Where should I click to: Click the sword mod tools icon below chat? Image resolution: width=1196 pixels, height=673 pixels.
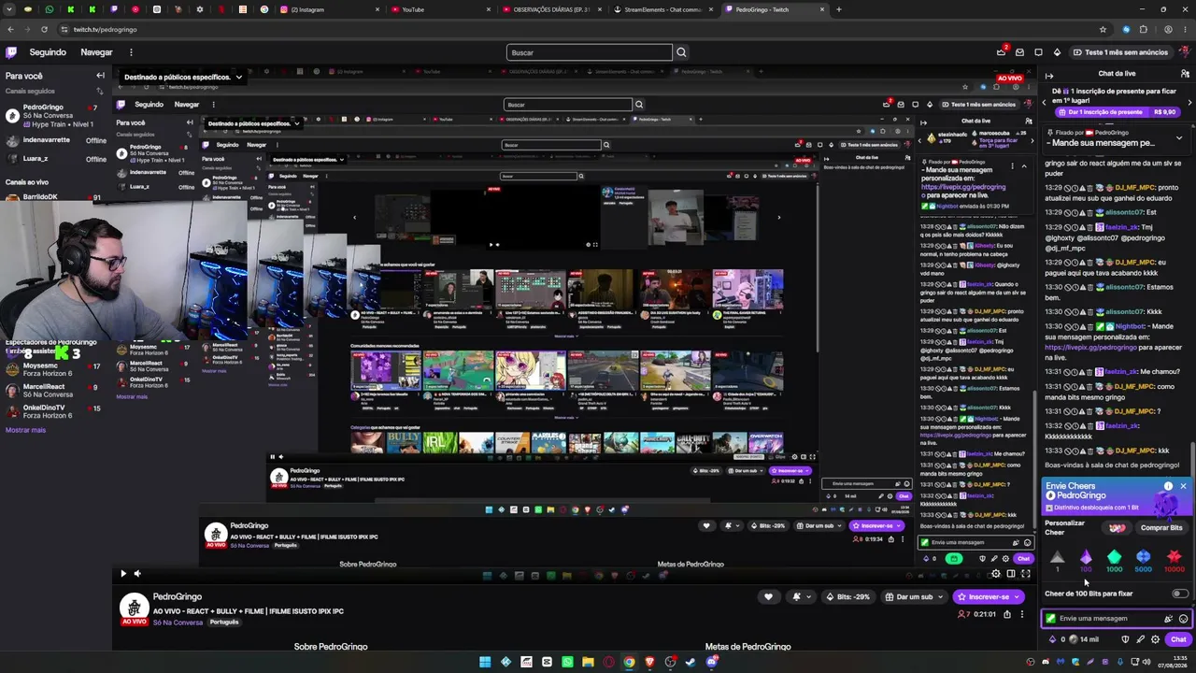tap(1140, 639)
